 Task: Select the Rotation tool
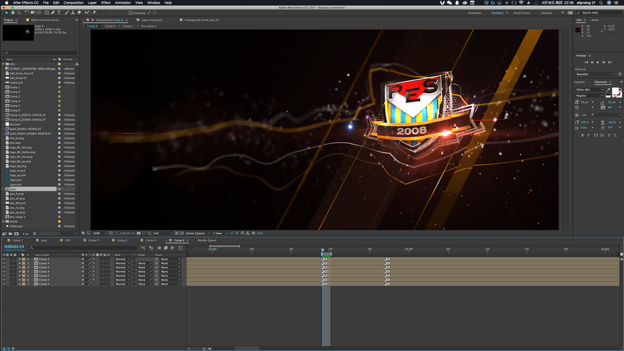(27, 13)
